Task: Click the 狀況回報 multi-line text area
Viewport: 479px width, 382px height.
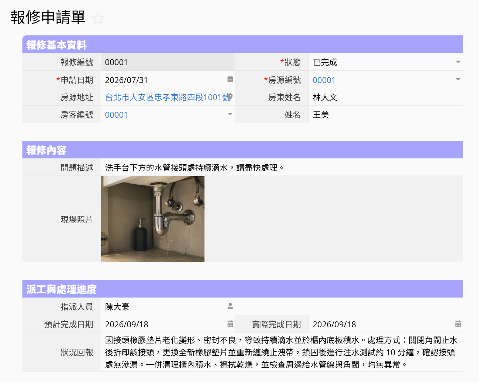Action: point(282,352)
